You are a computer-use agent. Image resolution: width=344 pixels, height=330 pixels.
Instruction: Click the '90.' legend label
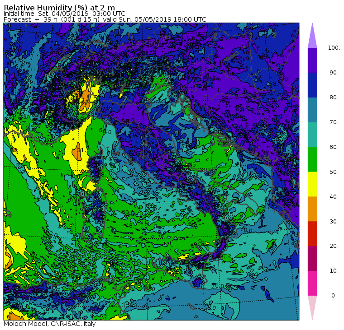pos(334,72)
